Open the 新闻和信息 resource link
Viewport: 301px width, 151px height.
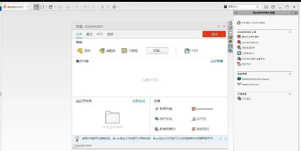pyautogui.click(x=165, y=129)
